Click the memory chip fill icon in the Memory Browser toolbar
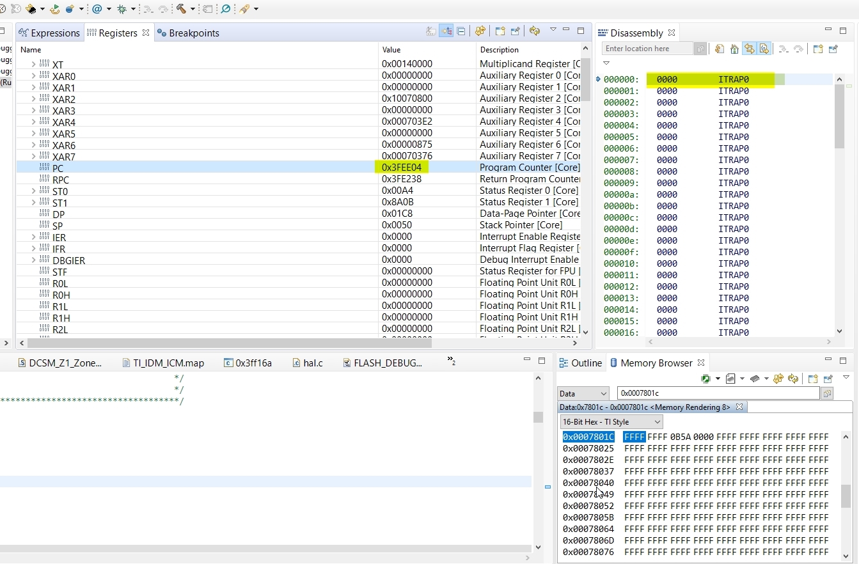This screenshot has height=564, width=859. pyautogui.click(x=755, y=379)
